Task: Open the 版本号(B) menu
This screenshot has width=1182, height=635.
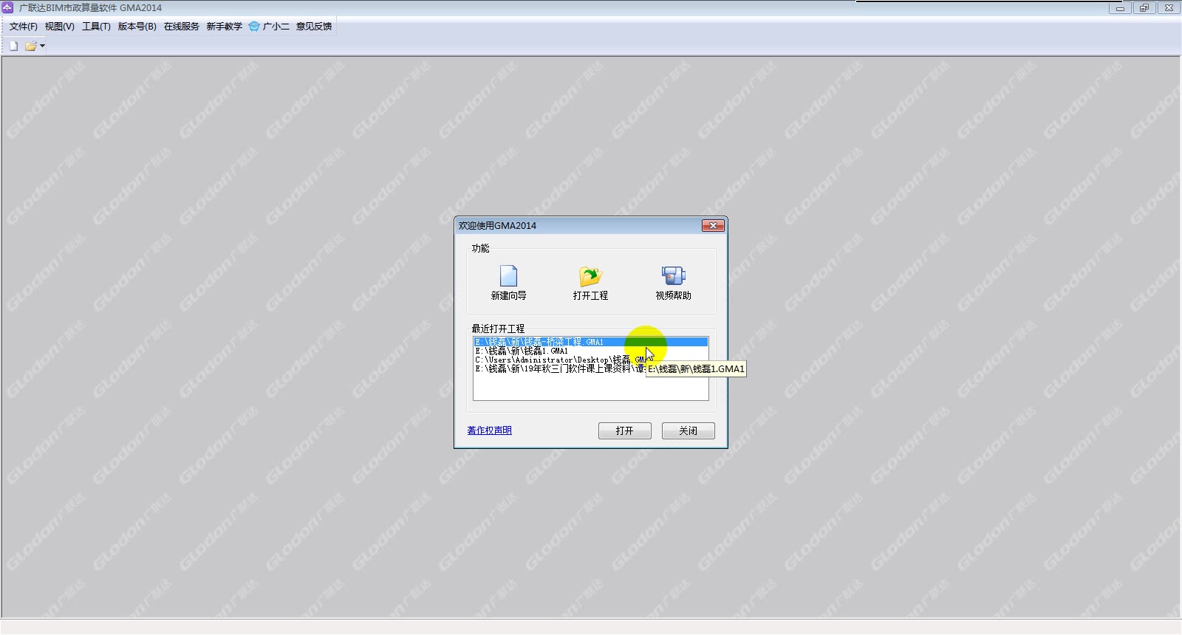Action: [x=137, y=27]
